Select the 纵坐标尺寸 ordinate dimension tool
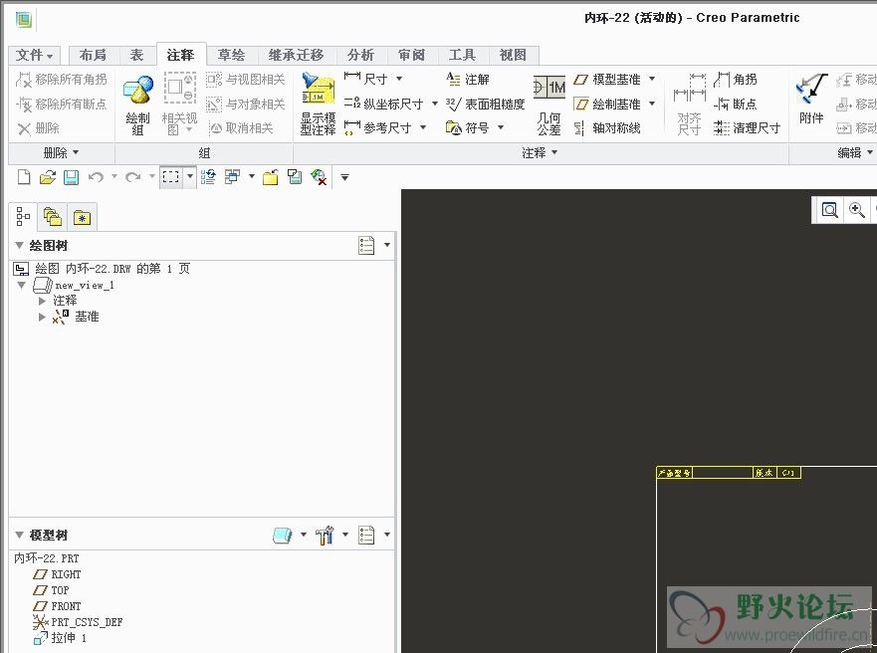The width and height of the screenshot is (877, 653). pos(383,104)
